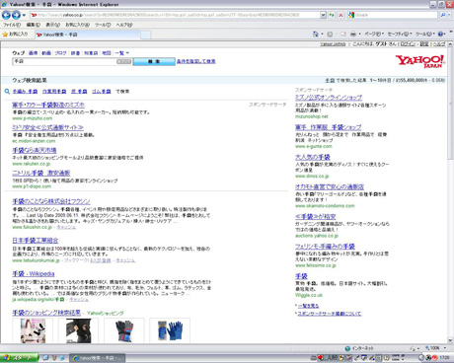
Task: Click the Yahoo!検索 taskbar window button
Action: [98, 358]
